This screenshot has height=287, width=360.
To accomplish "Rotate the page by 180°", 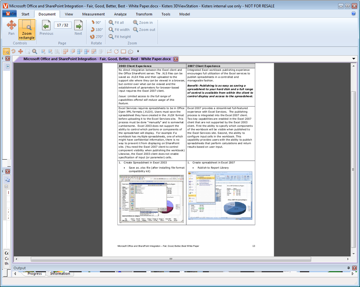I will click(96, 30).
